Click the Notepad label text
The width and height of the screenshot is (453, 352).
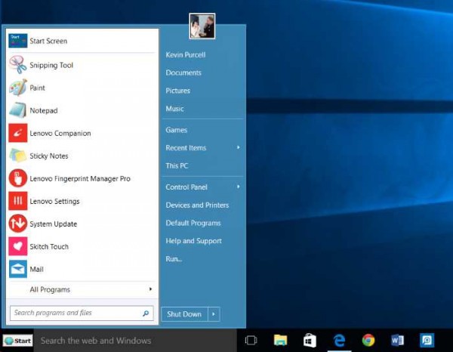44,110
